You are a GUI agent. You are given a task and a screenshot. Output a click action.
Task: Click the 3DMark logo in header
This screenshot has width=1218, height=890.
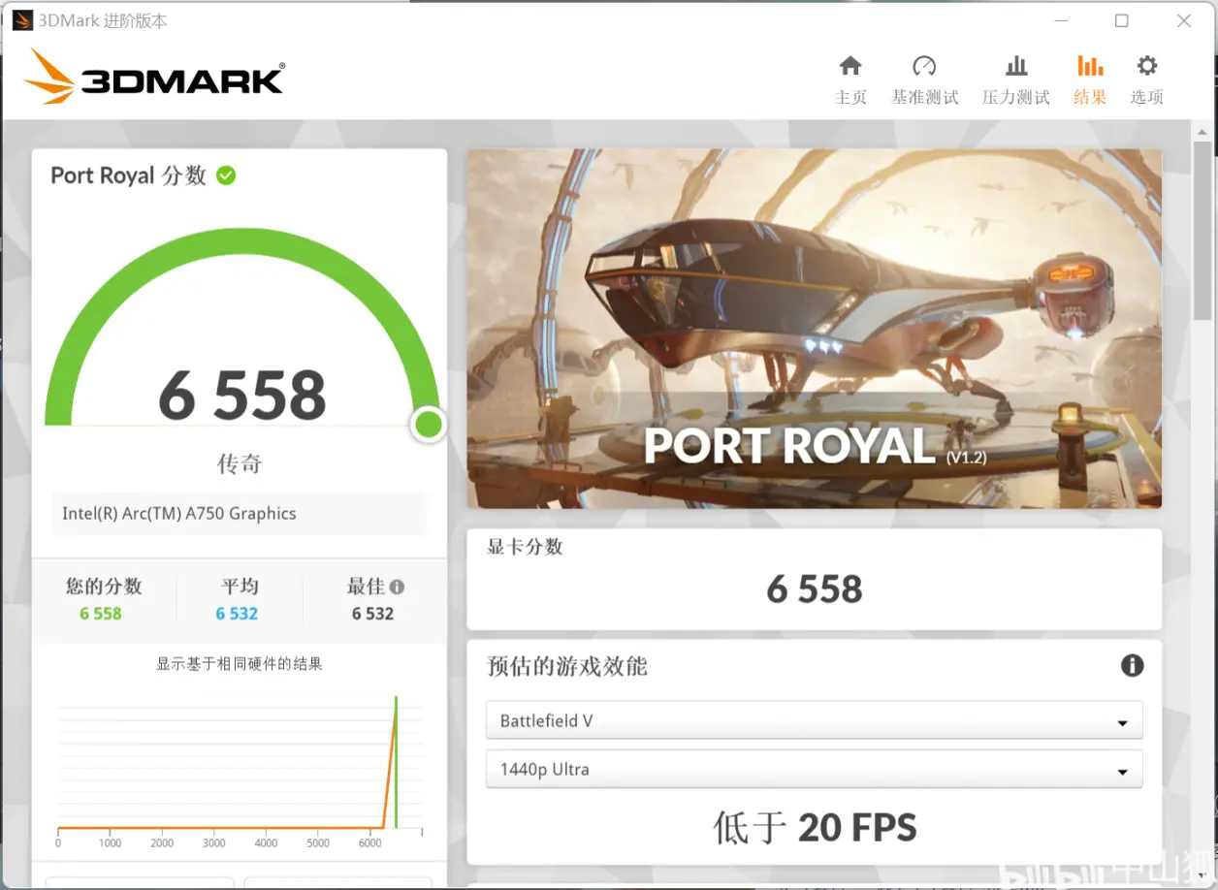(154, 77)
